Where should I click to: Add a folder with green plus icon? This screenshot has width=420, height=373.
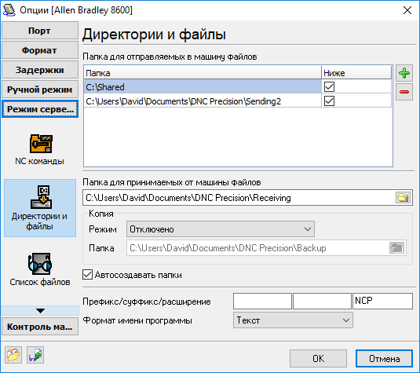pyautogui.click(x=404, y=73)
